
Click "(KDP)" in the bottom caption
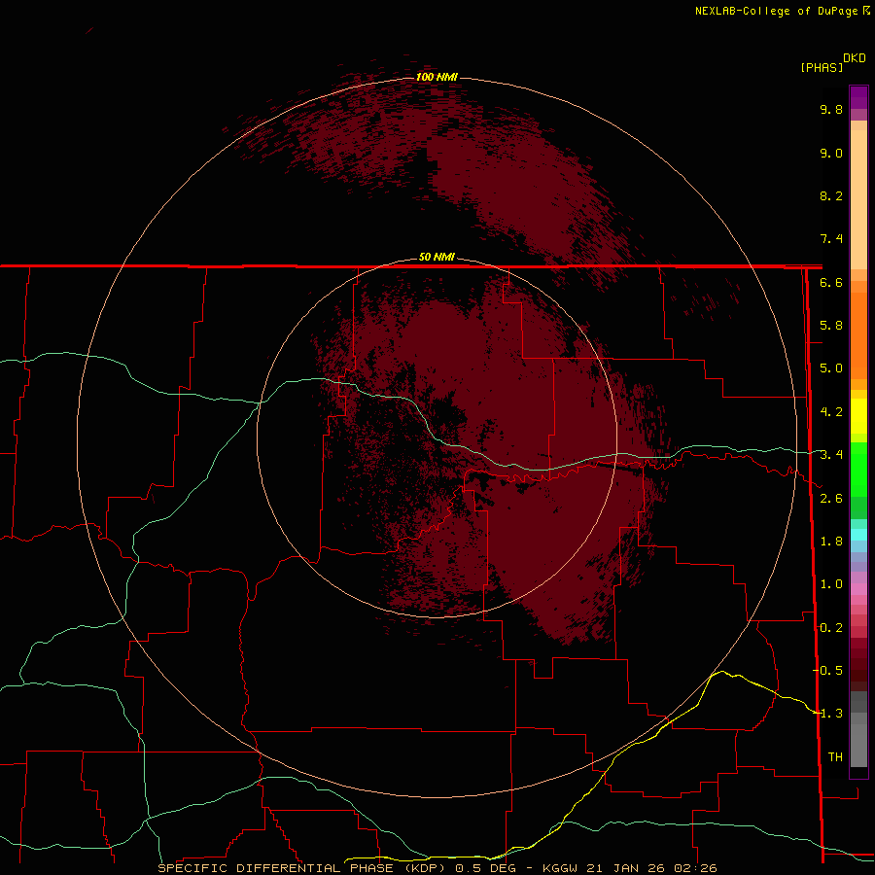coord(425,868)
